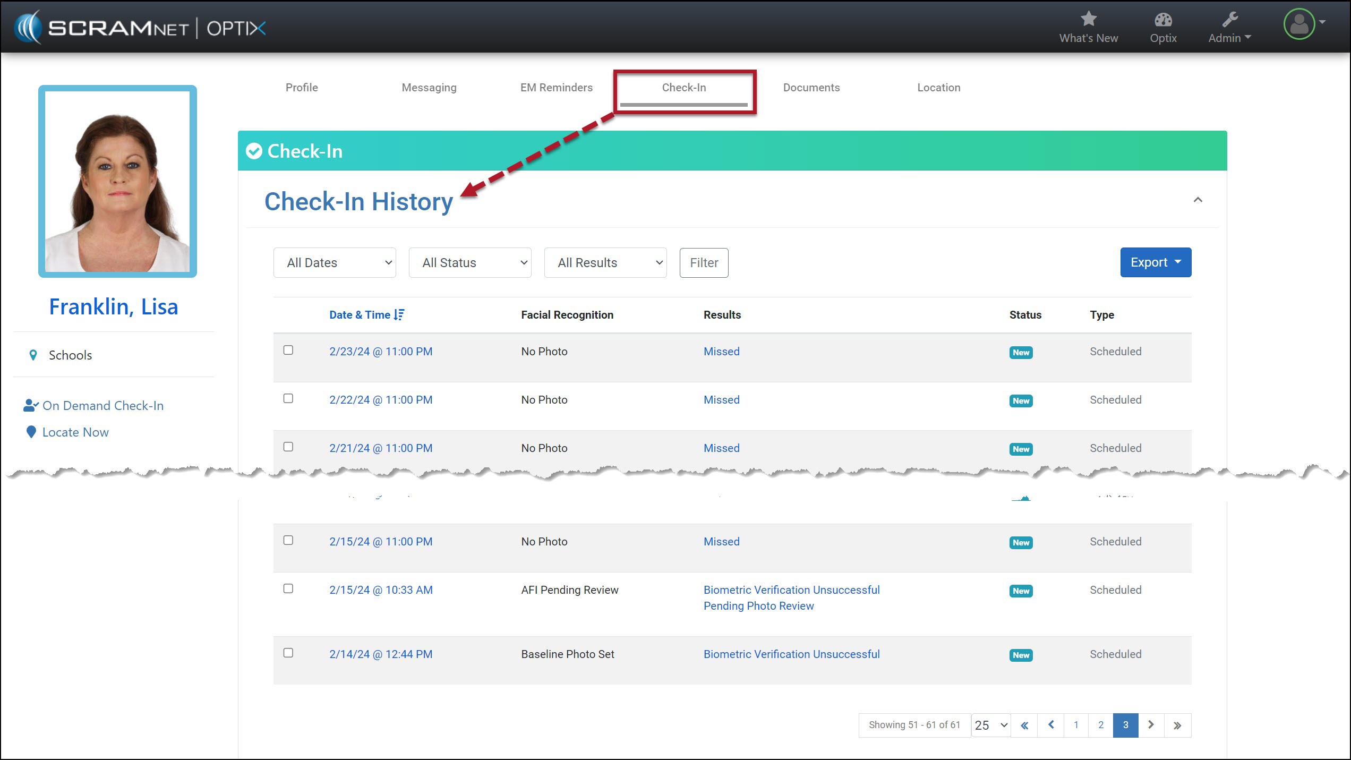Click Lisa Franklin's profile photo
The width and height of the screenshot is (1351, 760).
click(117, 181)
